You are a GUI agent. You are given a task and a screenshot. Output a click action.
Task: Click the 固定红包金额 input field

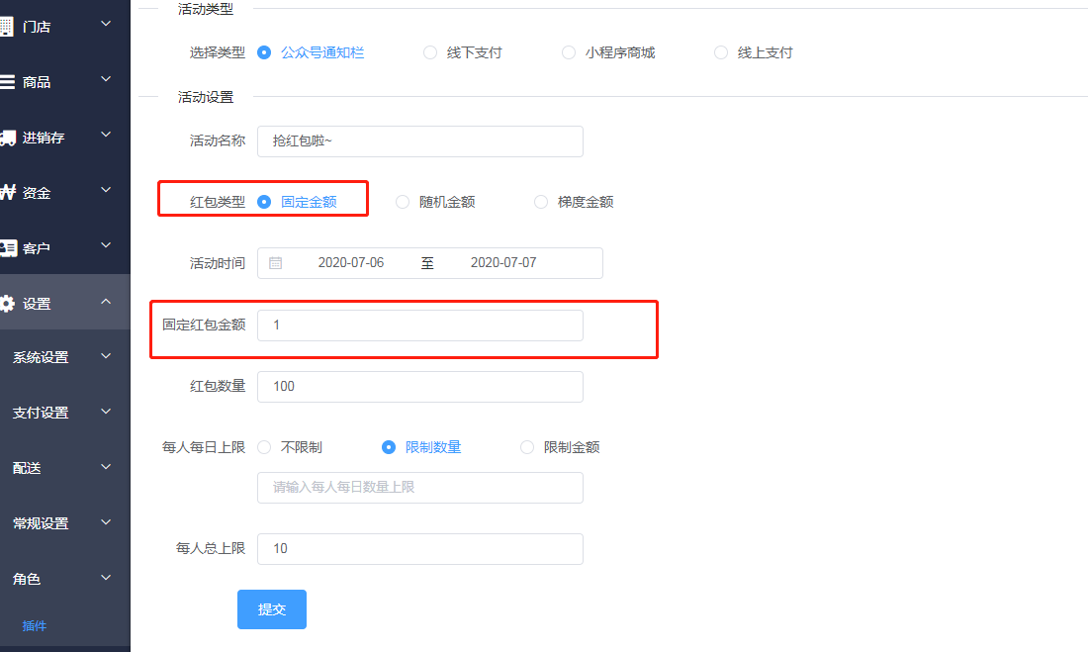(419, 326)
